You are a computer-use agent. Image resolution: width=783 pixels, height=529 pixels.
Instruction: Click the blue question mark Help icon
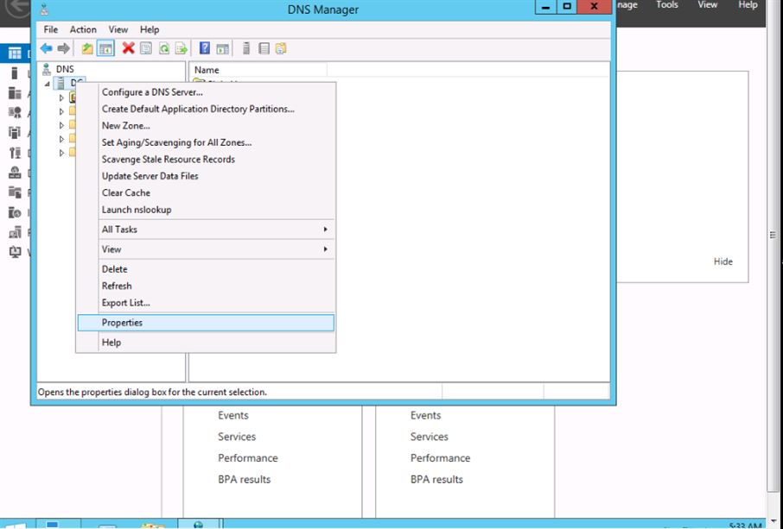(x=205, y=48)
